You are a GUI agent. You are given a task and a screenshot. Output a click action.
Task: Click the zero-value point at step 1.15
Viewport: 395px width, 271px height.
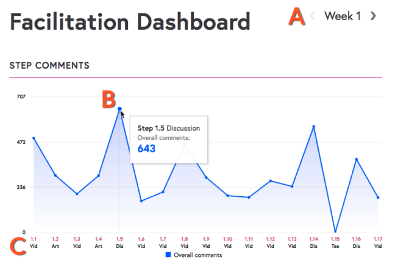335,232
